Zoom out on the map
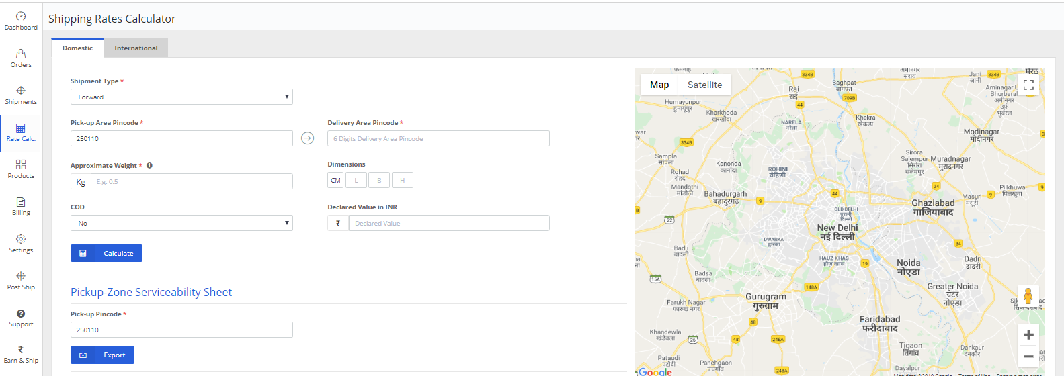This screenshot has width=1064, height=376. tap(1028, 357)
